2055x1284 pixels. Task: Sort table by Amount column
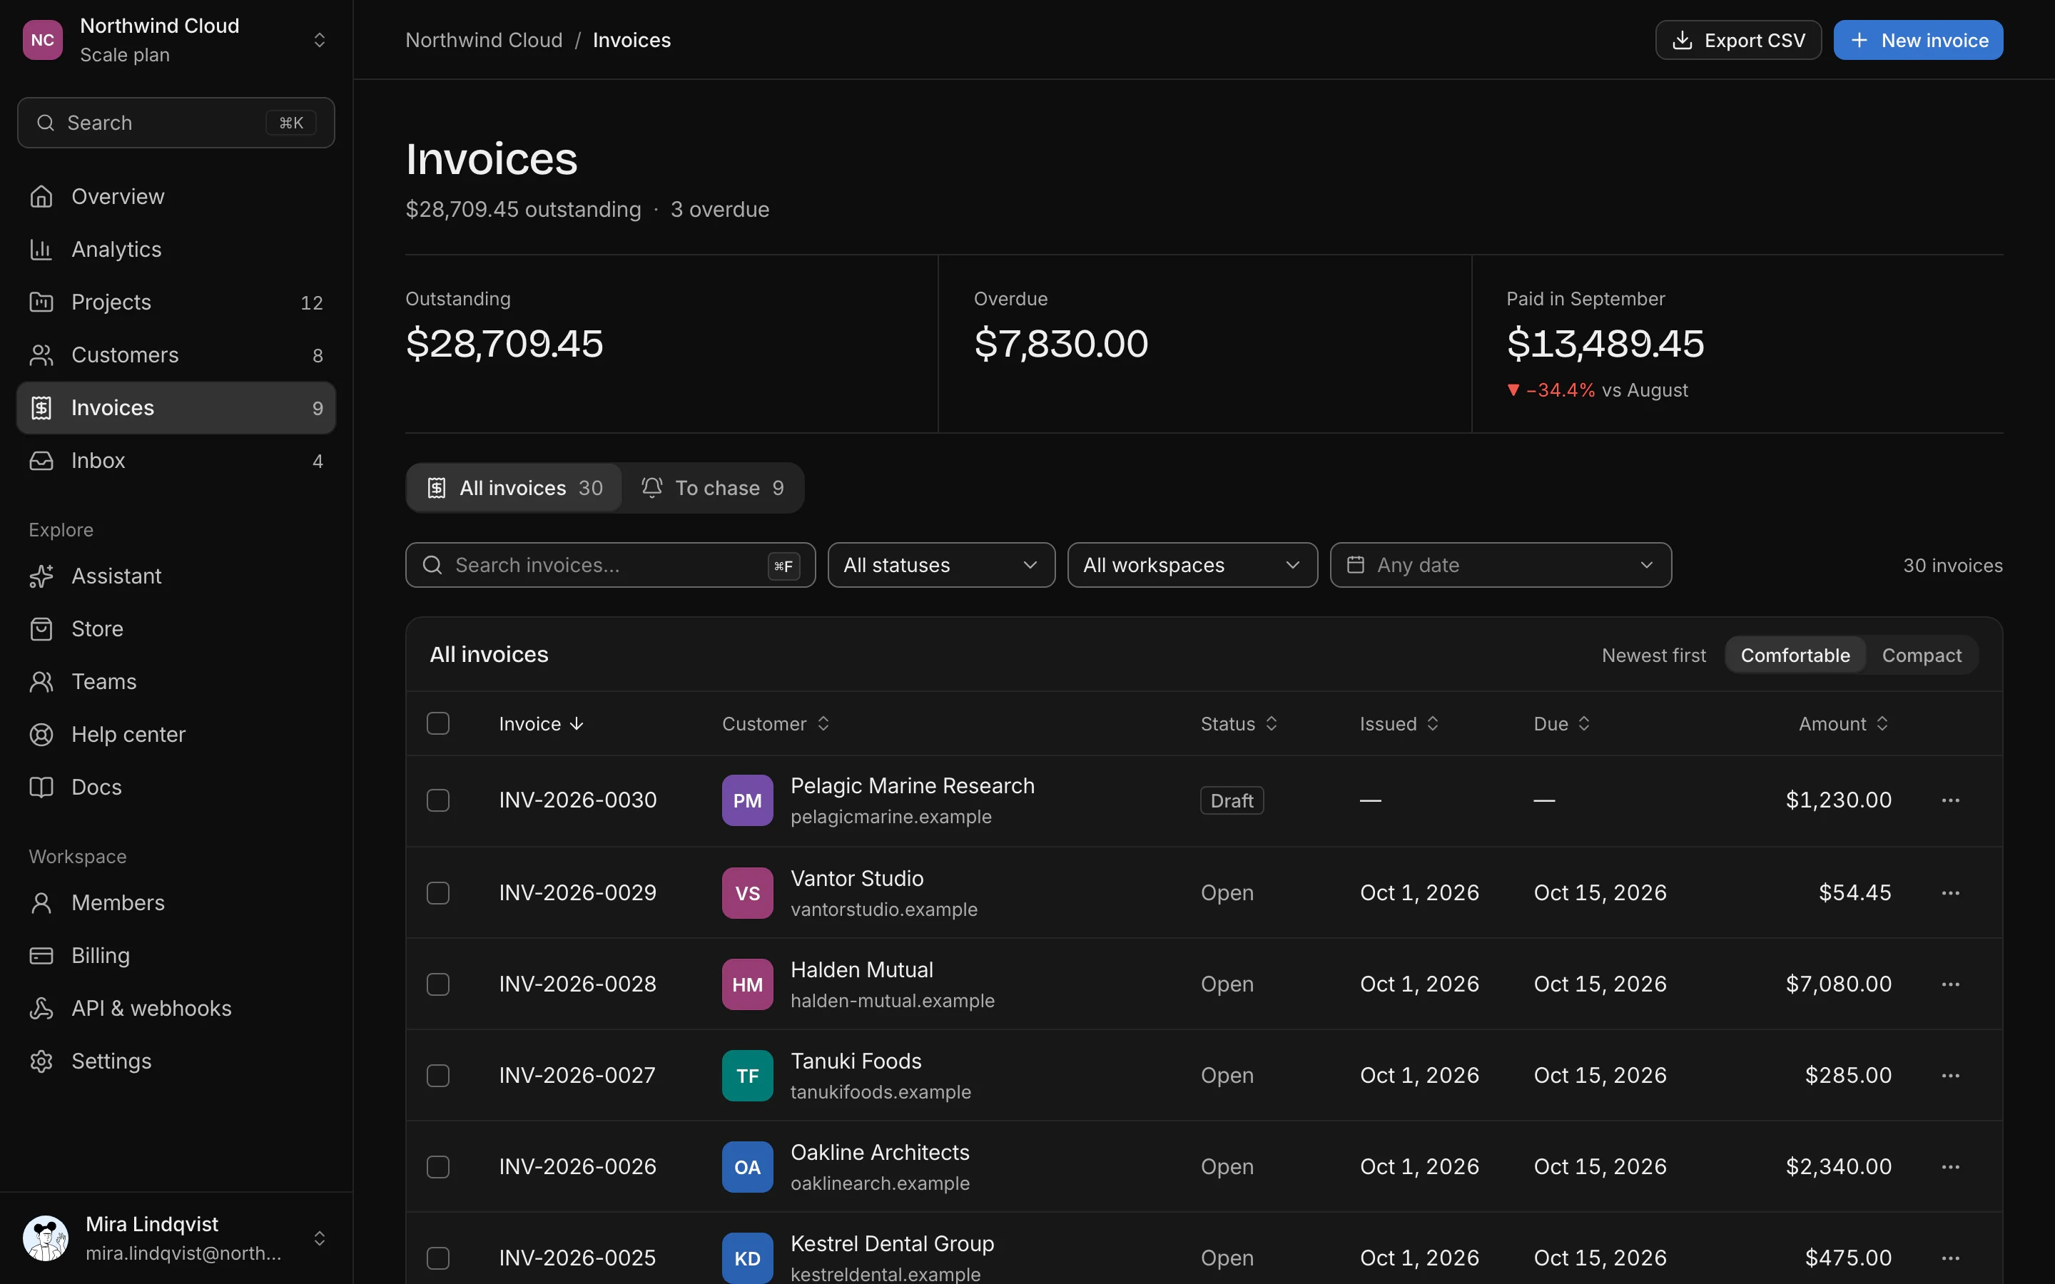(1842, 723)
